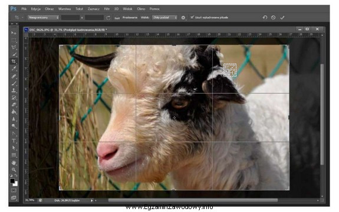
Task: Select the Rectangle shape tool
Action: (x=14, y=155)
